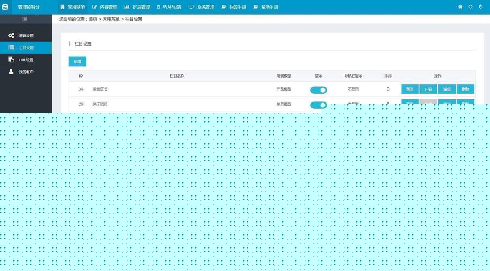The width and height of the screenshot is (490, 271).
Task: Select URL设置 in the sidebar
Action: tap(26, 60)
